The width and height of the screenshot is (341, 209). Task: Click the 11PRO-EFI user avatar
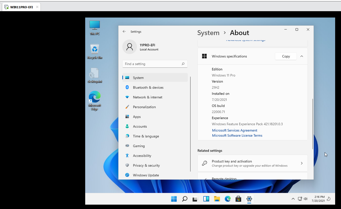tap(129, 47)
